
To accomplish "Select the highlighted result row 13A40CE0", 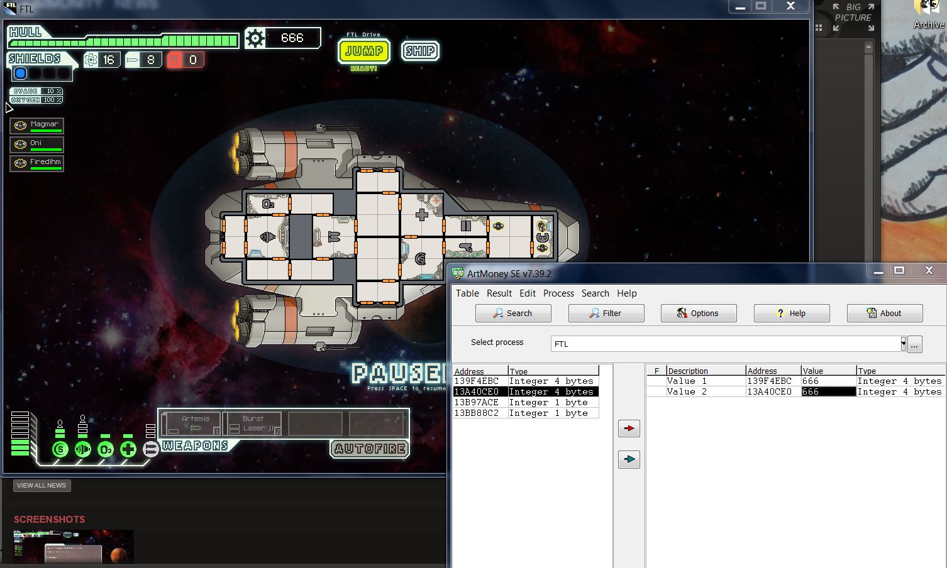I will 526,391.
